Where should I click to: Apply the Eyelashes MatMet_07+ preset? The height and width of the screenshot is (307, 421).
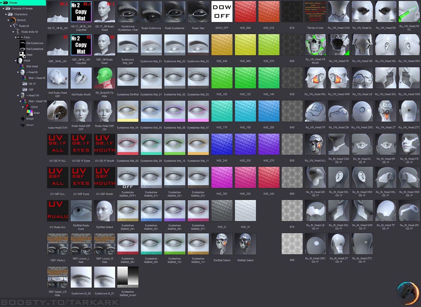(x=198, y=211)
